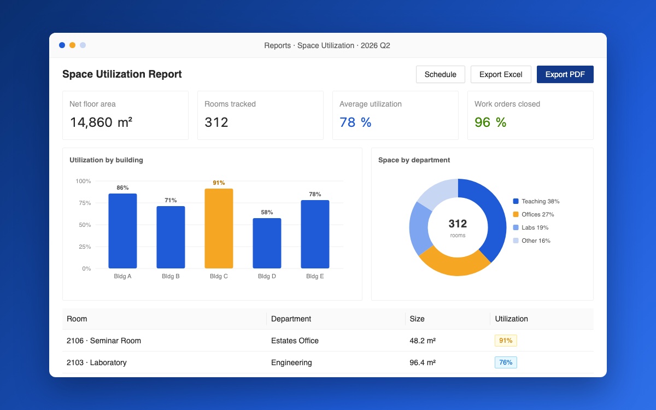Click the Bldg B bar
The image size is (656, 410).
coord(171,237)
